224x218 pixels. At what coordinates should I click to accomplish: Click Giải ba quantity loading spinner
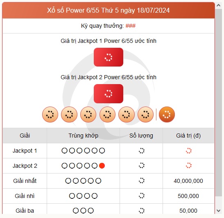pos(142,211)
